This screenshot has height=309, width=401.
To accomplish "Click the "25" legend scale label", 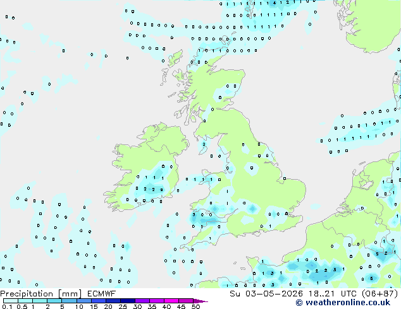I will (x=123, y=306).
